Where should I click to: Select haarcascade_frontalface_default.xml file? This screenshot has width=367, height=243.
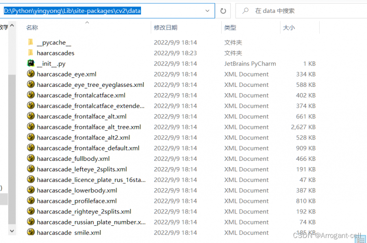(x=88, y=148)
